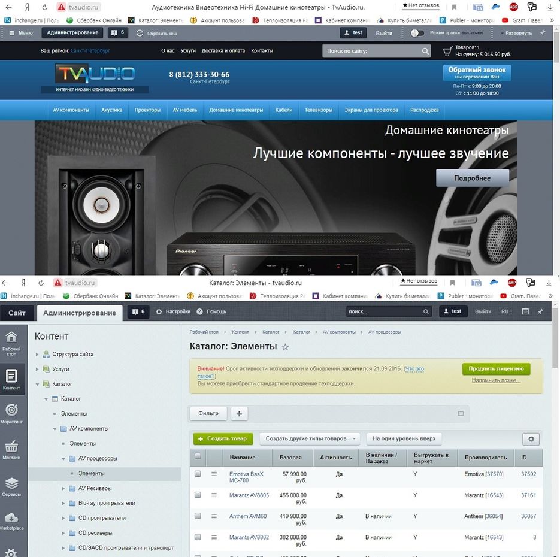Viewport: 560px width, 557px height.
Task: Click the site search magnifier icon
Action: coord(425,51)
